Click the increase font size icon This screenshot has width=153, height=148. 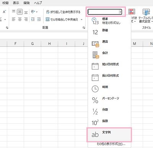point(5,12)
